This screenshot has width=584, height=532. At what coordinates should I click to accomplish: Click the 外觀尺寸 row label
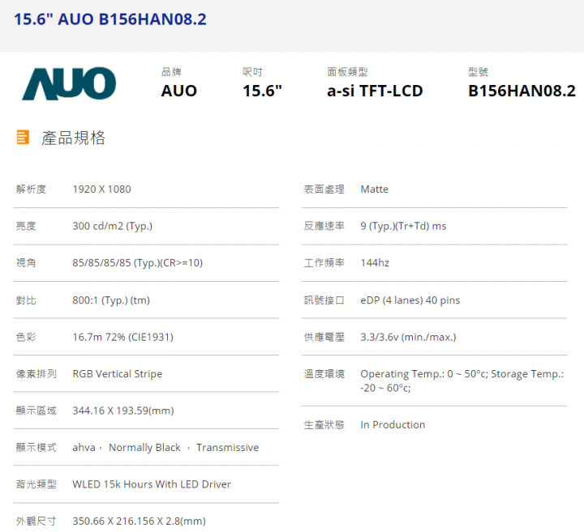pyautogui.click(x=36, y=521)
